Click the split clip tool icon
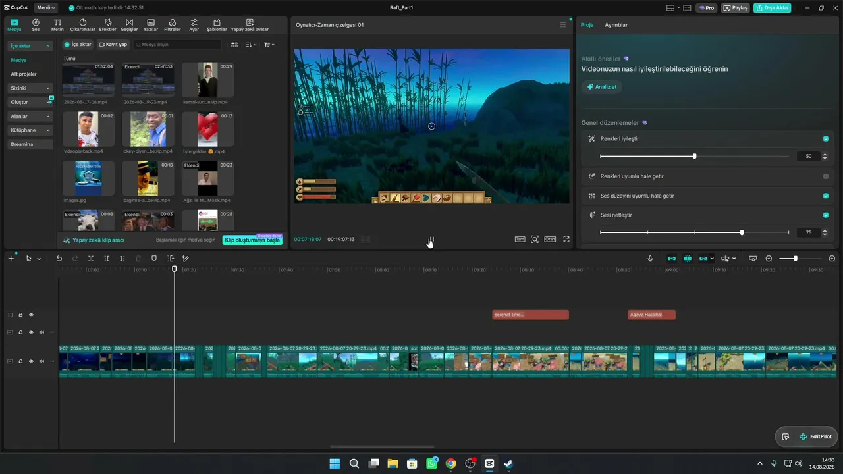 click(x=91, y=259)
